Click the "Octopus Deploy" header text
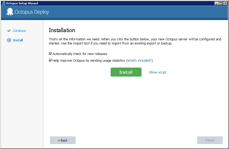The height and width of the screenshot is (149, 229). (x=32, y=12)
